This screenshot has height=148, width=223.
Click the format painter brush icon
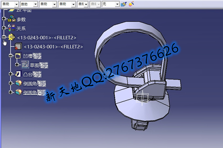click(x=123, y=4)
